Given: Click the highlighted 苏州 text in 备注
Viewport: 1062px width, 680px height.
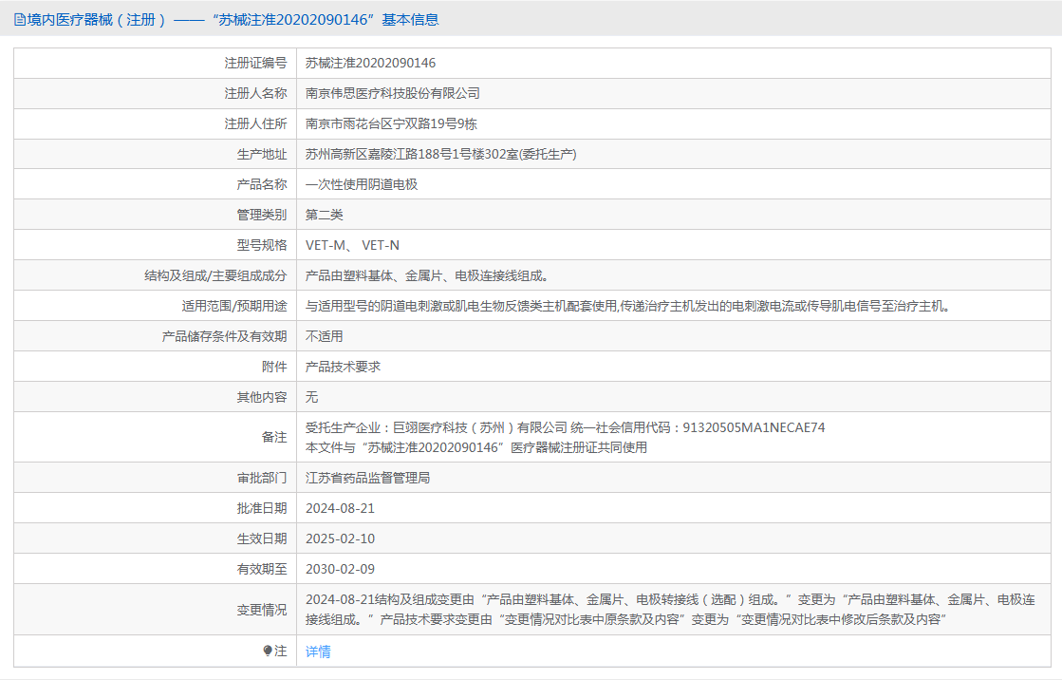Looking at the screenshot, I should 493,427.
